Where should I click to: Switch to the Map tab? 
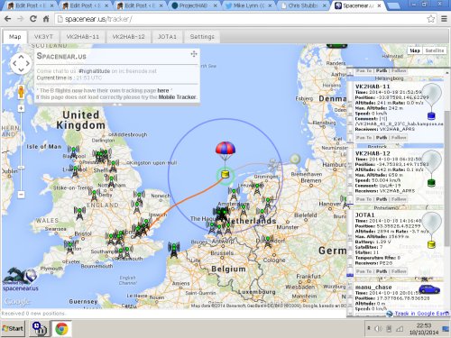click(x=15, y=37)
